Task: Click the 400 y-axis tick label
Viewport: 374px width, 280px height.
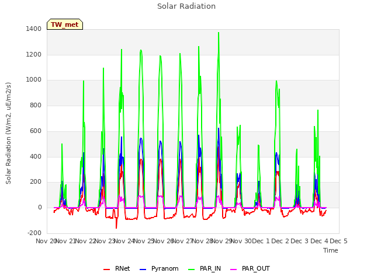Action: click(36, 156)
